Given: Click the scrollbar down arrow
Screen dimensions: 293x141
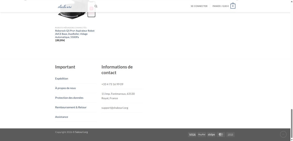Looking at the screenshot, I should click(291, 140).
